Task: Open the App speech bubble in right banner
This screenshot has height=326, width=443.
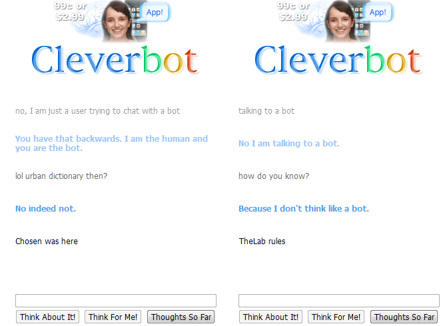Action: pyautogui.click(x=378, y=13)
